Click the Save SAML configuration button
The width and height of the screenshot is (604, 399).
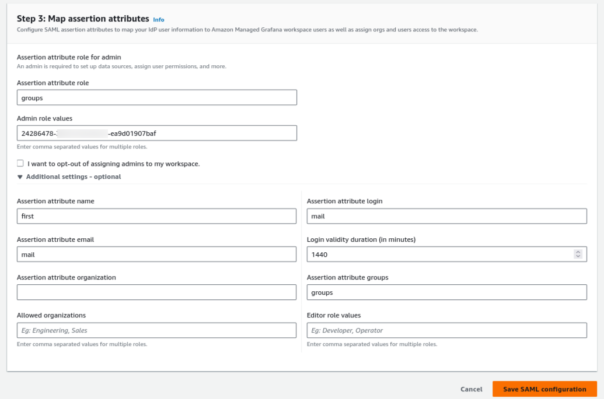click(544, 389)
